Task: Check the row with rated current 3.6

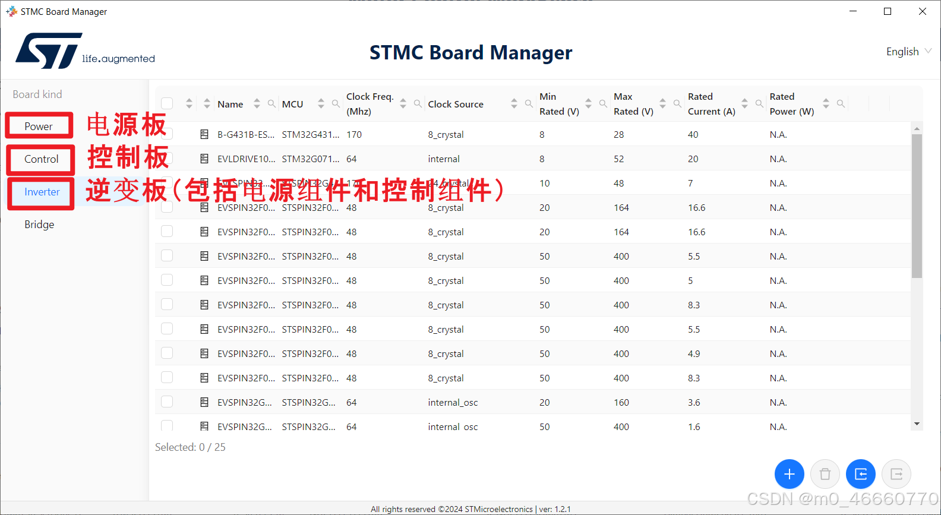Action: click(x=167, y=402)
